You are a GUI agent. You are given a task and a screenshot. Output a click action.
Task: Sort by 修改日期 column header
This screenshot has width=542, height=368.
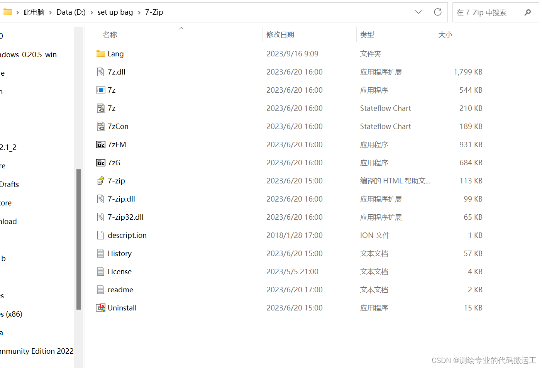pos(280,35)
